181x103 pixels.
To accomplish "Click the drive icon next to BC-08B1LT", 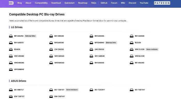I will (11, 90).
